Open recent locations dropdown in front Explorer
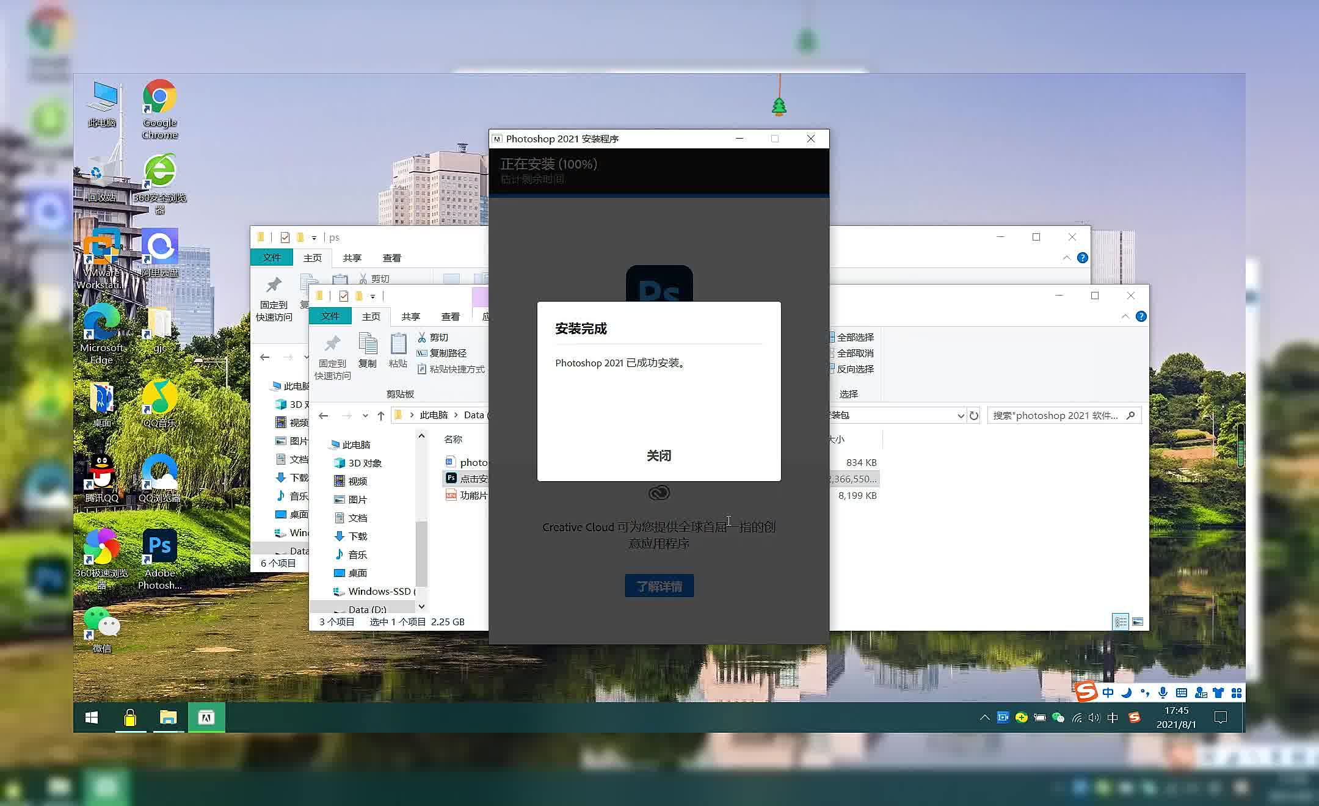 click(365, 415)
